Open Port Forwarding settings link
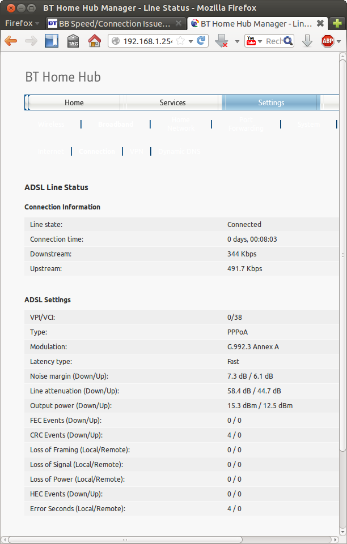The width and height of the screenshot is (347, 544). pyautogui.click(x=246, y=124)
